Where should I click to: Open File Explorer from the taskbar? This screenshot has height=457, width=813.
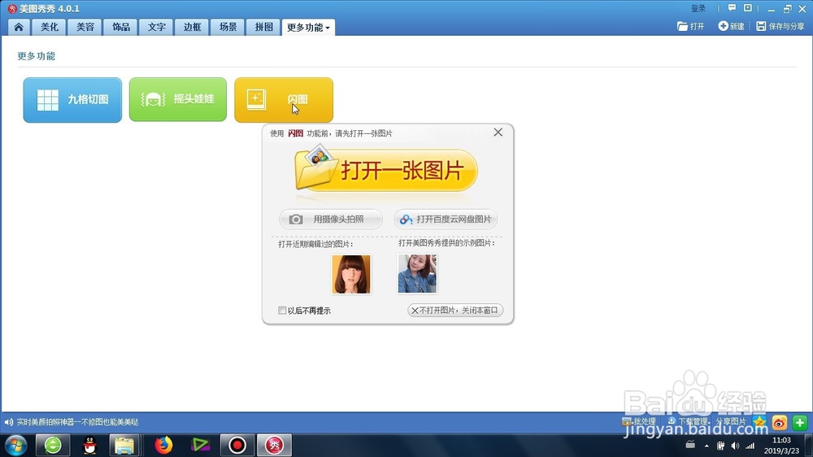coord(124,445)
